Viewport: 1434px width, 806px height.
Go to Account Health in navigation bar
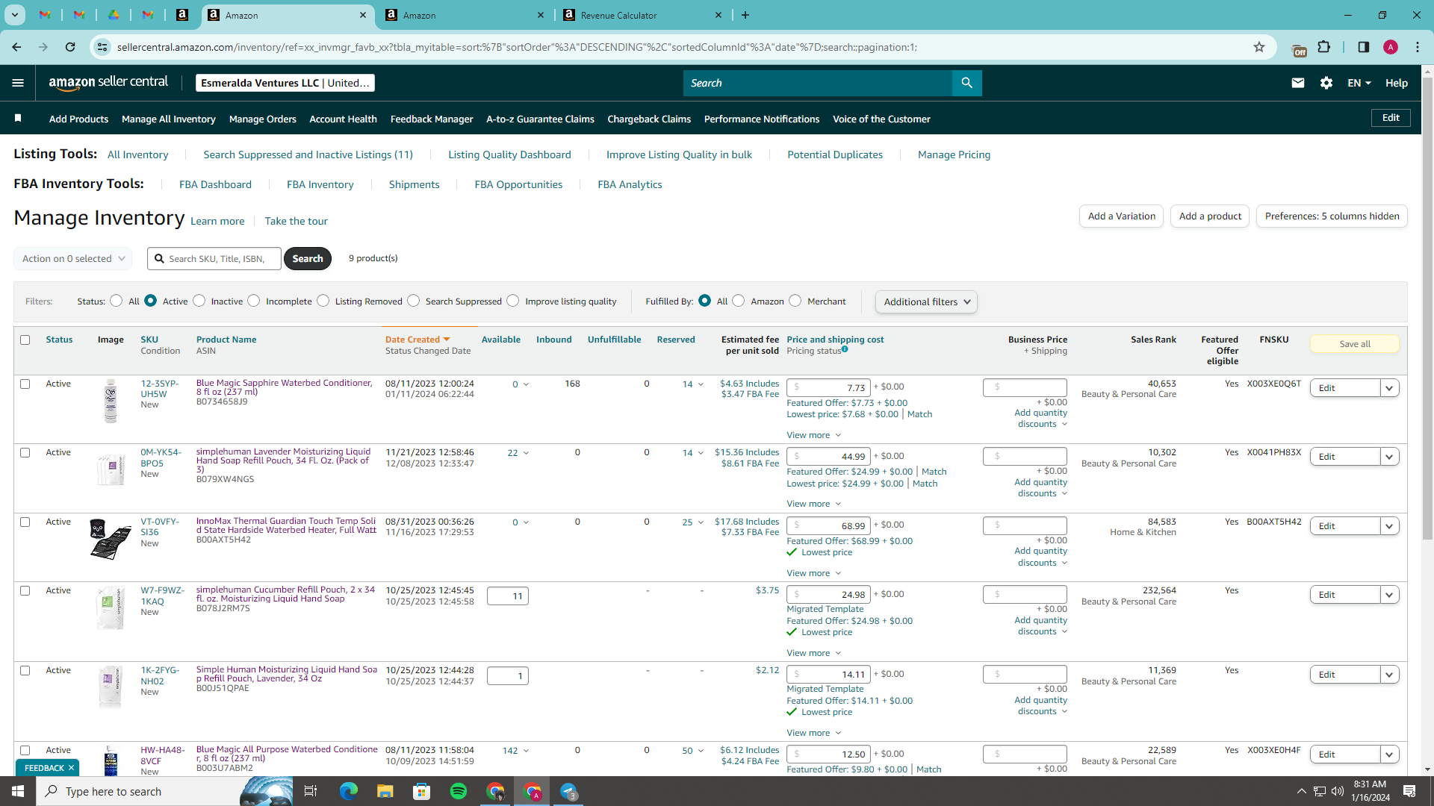click(343, 119)
